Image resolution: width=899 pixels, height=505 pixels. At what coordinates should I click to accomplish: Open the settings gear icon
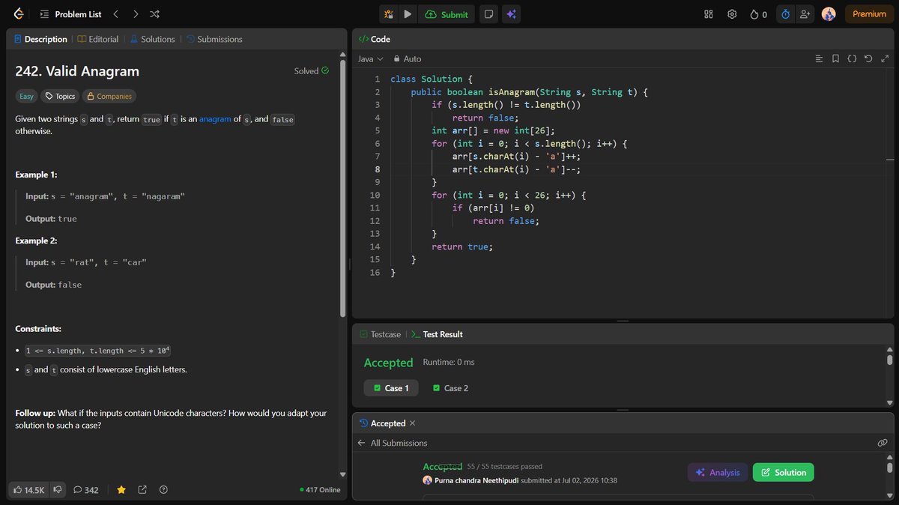tap(732, 14)
